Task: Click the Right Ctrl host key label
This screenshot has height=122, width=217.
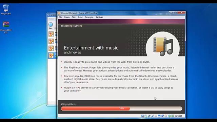Action: tap(178, 116)
